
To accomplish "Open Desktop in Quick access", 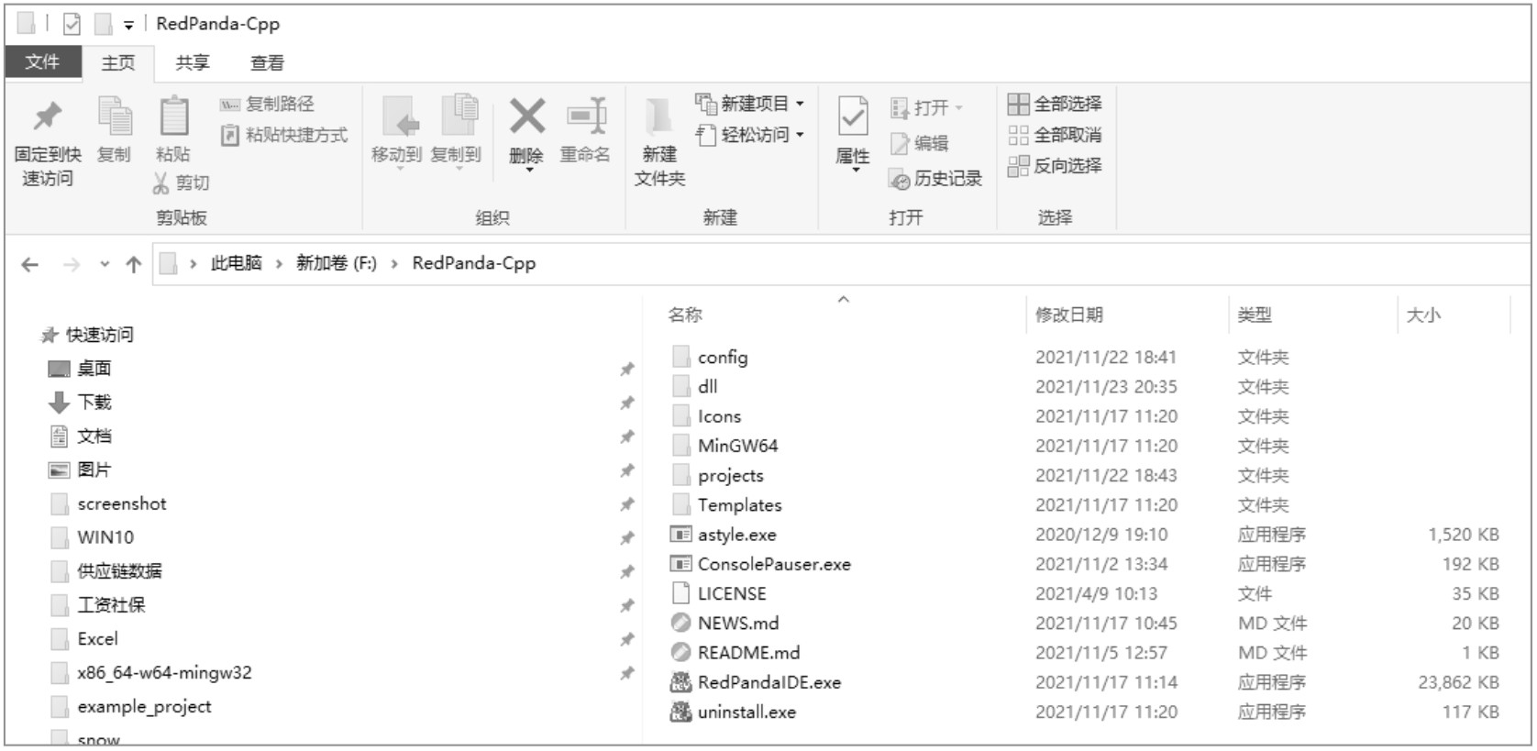I will tap(80, 369).
